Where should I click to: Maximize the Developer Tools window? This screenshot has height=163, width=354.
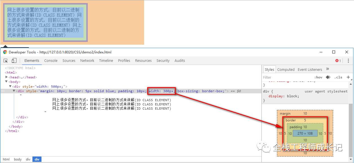[334, 52]
